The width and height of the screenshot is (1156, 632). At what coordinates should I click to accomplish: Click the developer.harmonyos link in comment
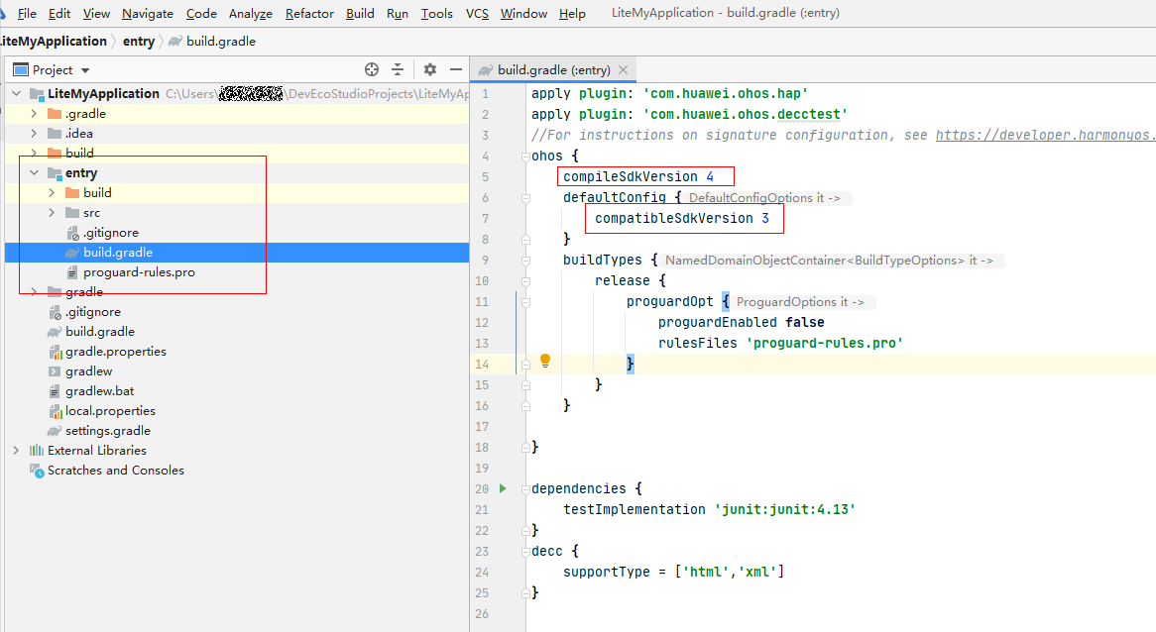pos(1045,135)
